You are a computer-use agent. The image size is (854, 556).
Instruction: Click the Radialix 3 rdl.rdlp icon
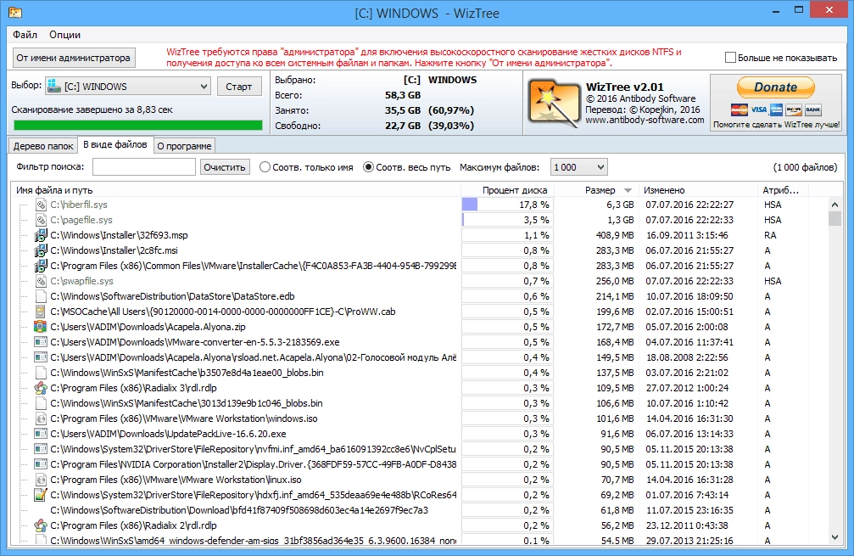coord(41,388)
